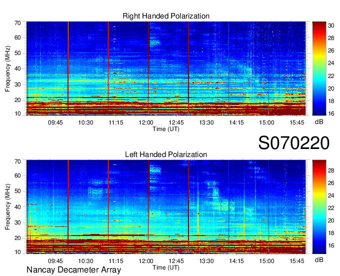Click the 14:15 time tick under Left Handed plot

[236, 261]
